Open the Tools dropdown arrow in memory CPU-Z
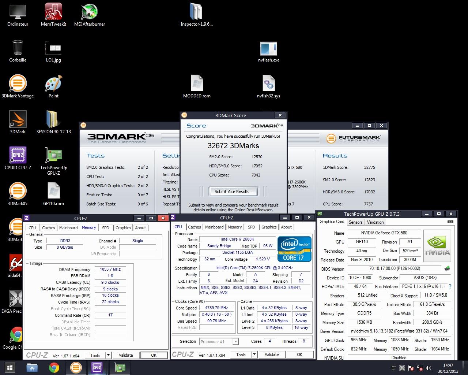This screenshot has width=468, height=375. pyautogui.click(x=108, y=355)
